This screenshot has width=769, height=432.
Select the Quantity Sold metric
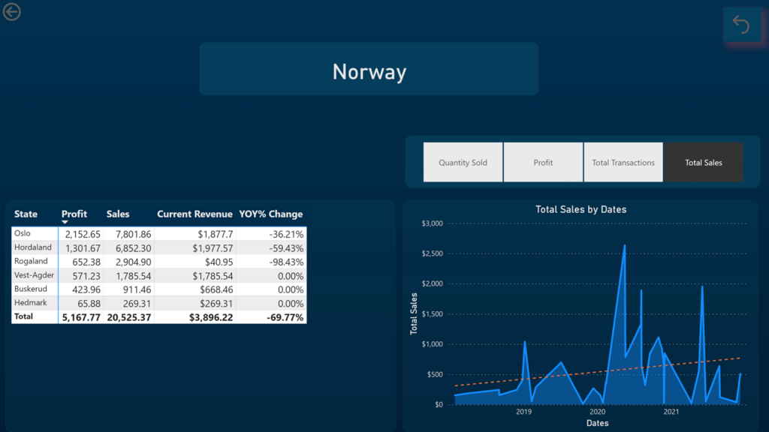tap(463, 162)
